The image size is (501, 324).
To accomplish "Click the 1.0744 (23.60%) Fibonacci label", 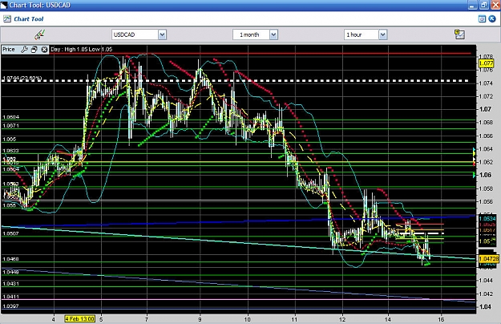I will pyautogui.click(x=22, y=78).
